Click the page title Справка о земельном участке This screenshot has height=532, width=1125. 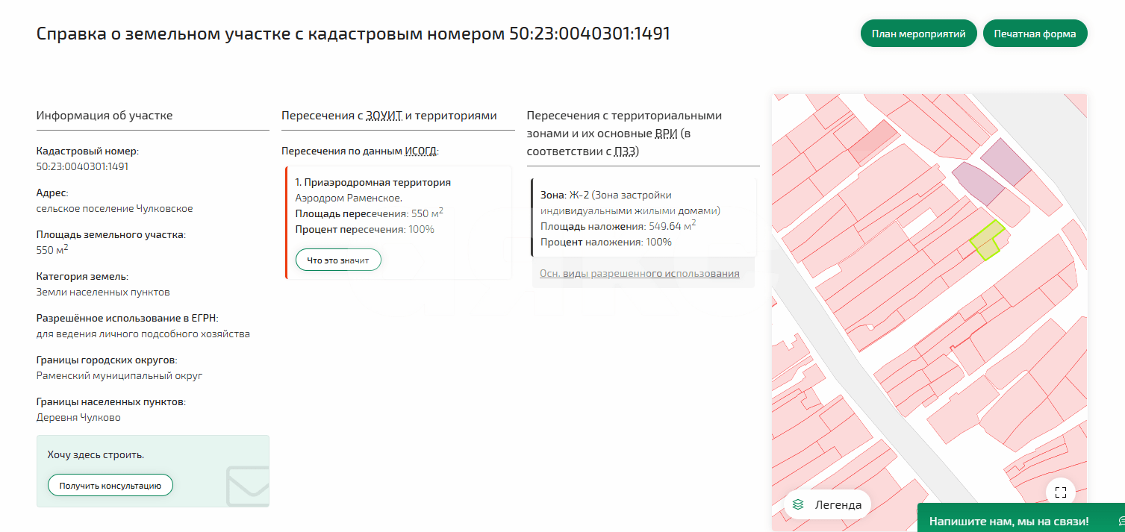353,34
